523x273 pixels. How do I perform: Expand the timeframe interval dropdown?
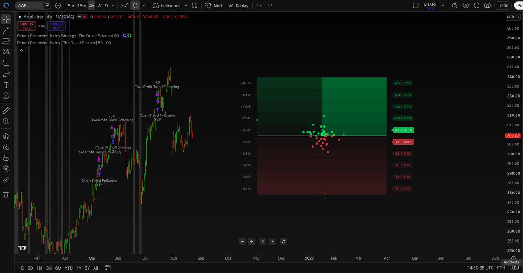pos(113,6)
